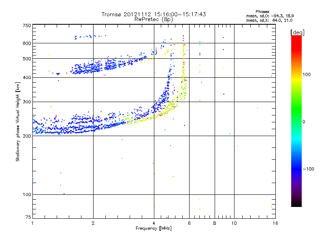Viewport: 324px width, 243px height.
Task: Click the plot title 'Tromsø 20121112 15:16:00-15:17:43'
Action: click(x=153, y=14)
